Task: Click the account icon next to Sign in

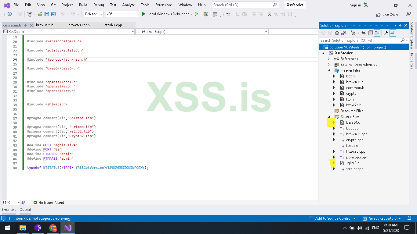Action: click(x=366, y=5)
